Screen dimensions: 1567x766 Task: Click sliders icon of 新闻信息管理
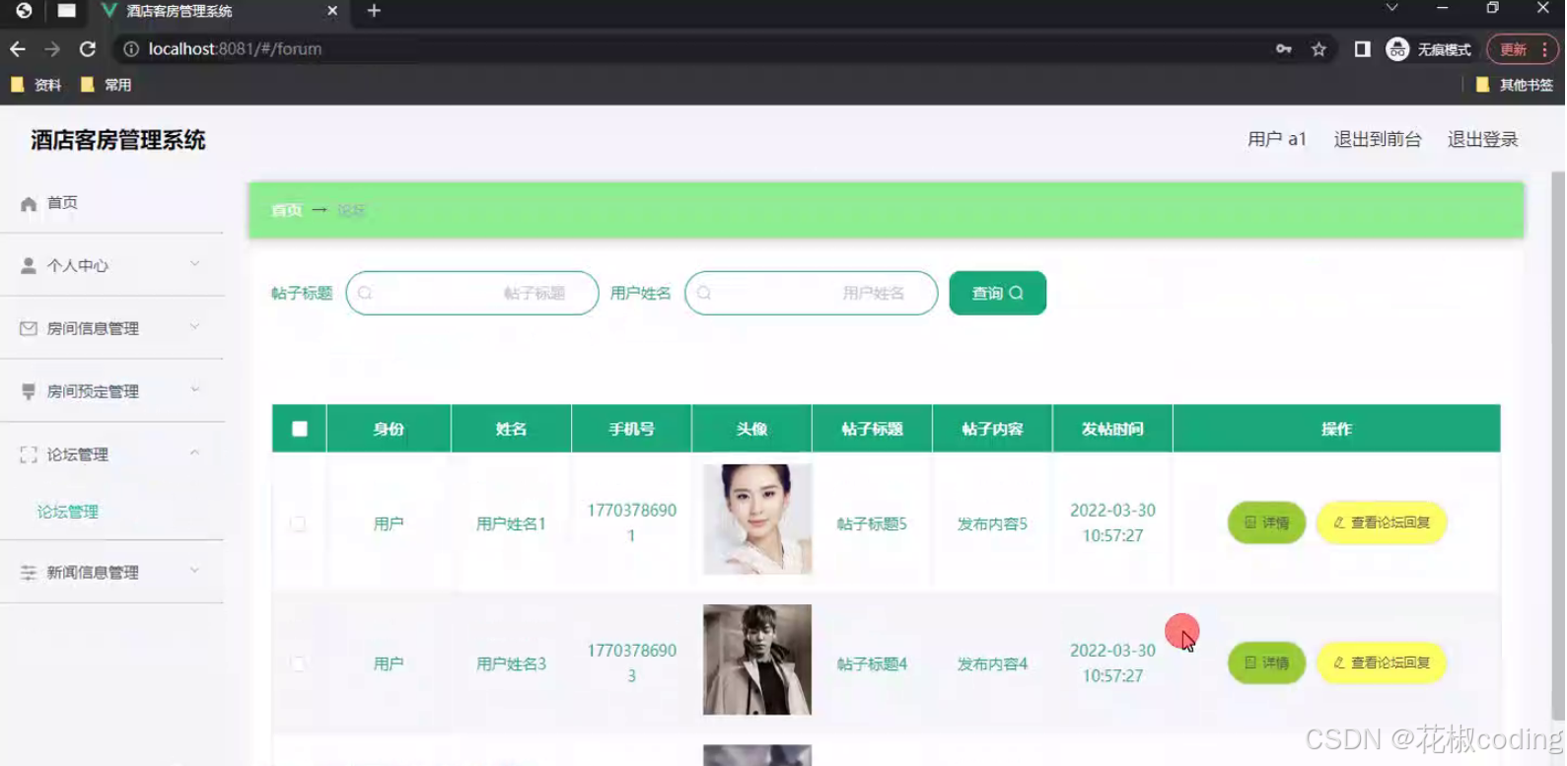pyautogui.click(x=29, y=572)
